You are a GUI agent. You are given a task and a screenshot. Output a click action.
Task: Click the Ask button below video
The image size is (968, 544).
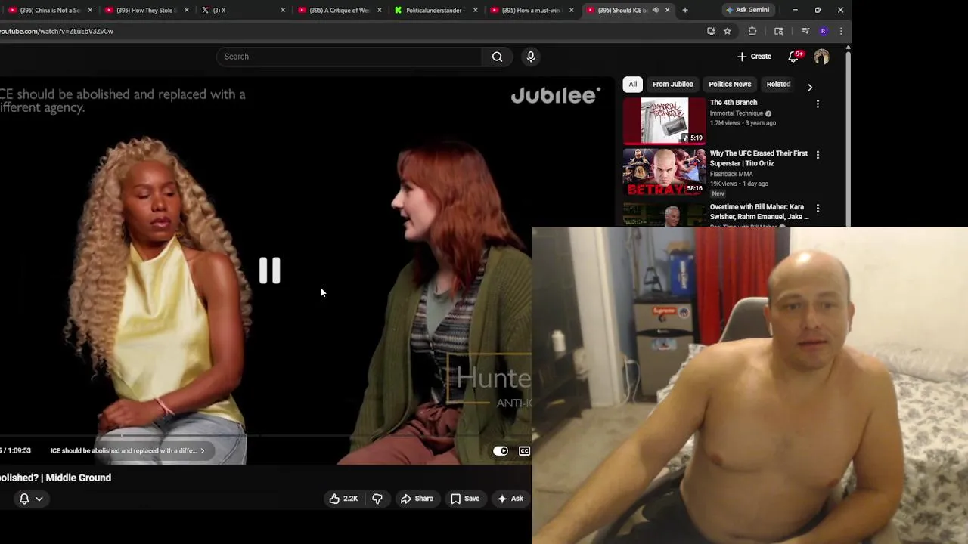(x=510, y=499)
